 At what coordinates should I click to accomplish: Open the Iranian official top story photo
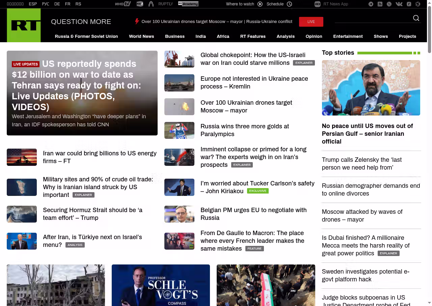pos(371,88)
